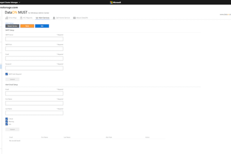Click the Alert Rule column header
Screen dimensions: 231x154
tap(109, 137)
